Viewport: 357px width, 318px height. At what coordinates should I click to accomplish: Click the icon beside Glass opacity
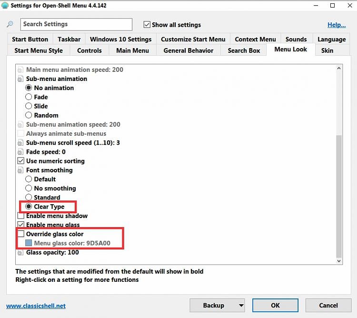click(20, 252)
